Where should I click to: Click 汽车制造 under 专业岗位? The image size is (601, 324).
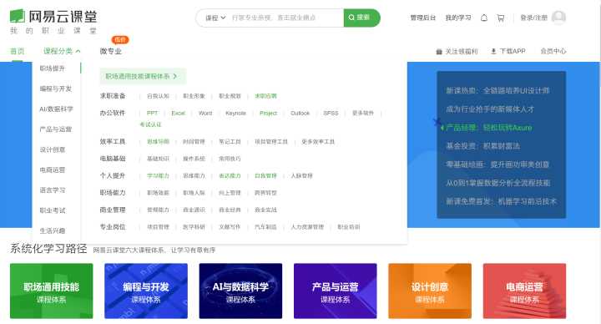[x=265, y=226]
